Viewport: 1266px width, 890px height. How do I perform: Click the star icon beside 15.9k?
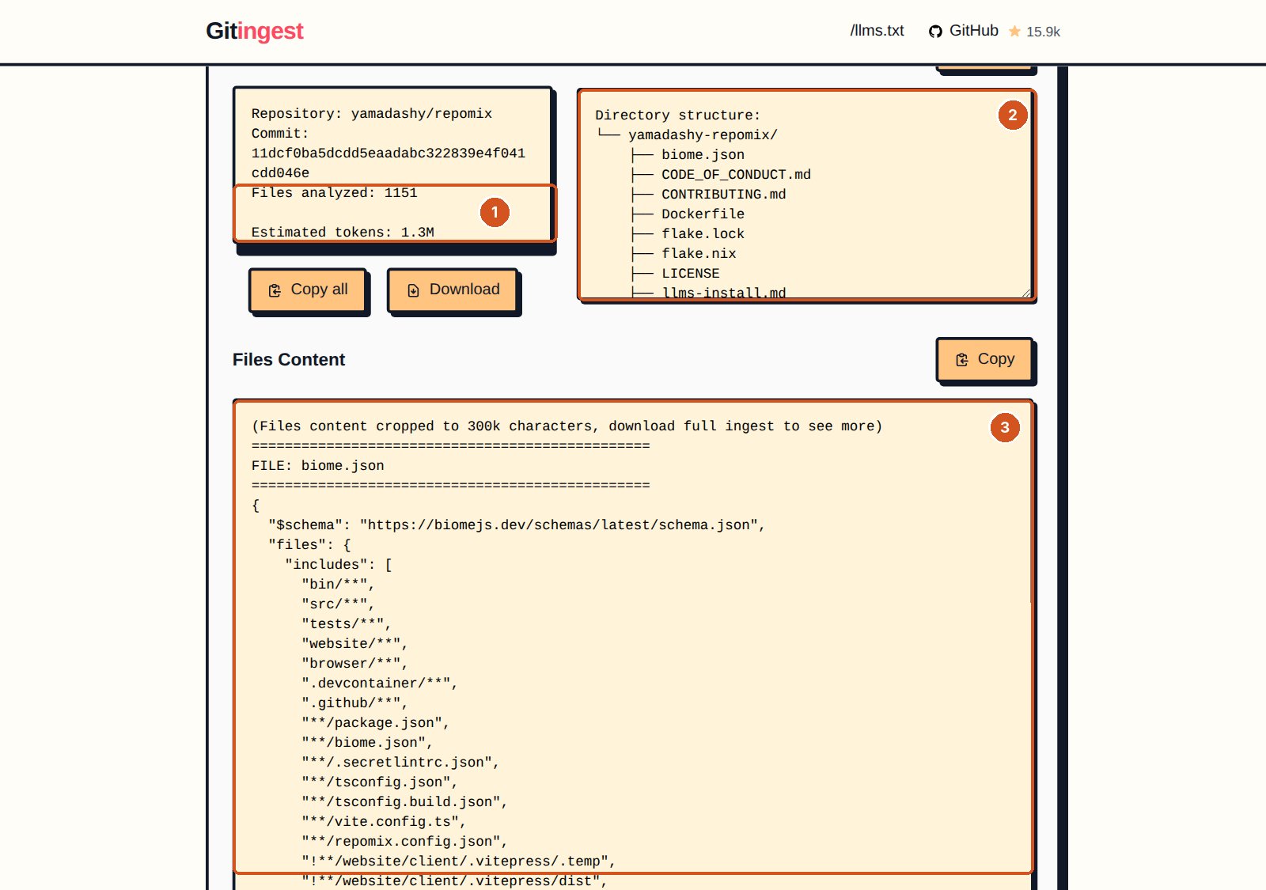click(x=1014, y=32)
